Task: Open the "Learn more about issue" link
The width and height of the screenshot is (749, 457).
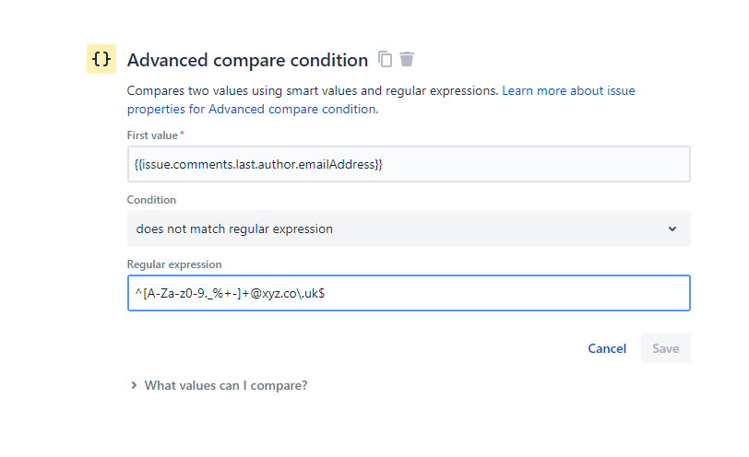Action: tap(568, 91)
